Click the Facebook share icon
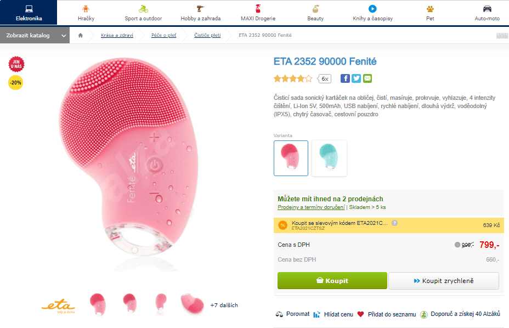The width and height of the screenshot is (509, 328). pyautogui.click(x=345, y=78)
